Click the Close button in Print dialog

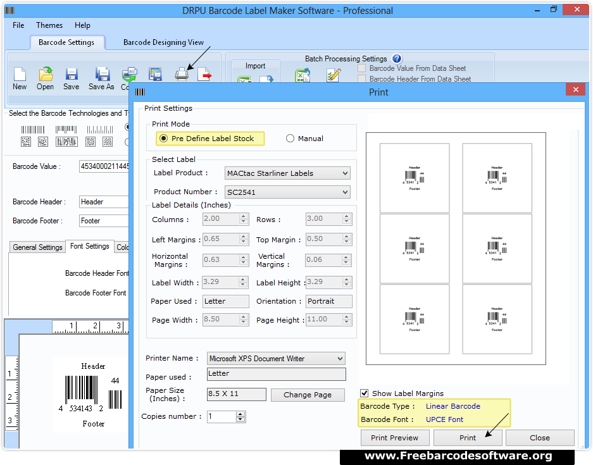coord(540,438)
